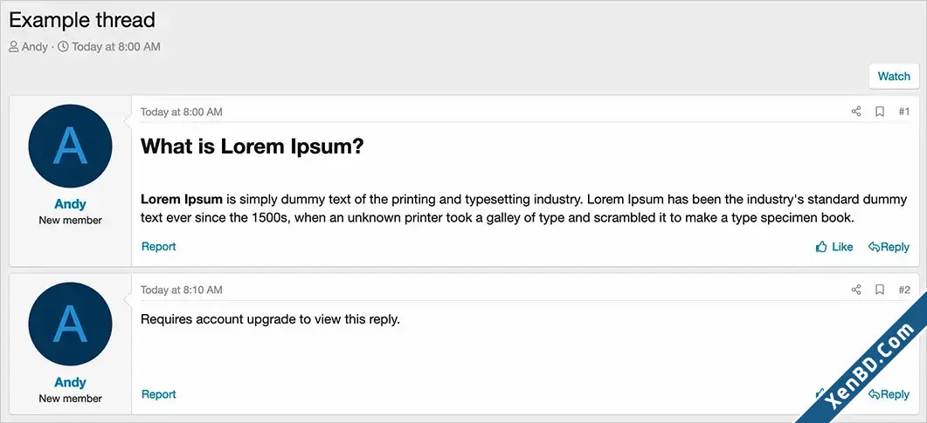Open the #1 post permalink
Viewport: 927px width, 423px height.
tap(904, 112)
